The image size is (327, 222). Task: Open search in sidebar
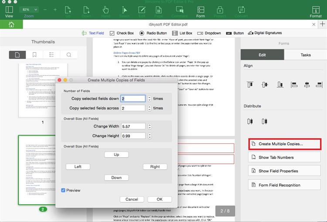click(69, 55)
